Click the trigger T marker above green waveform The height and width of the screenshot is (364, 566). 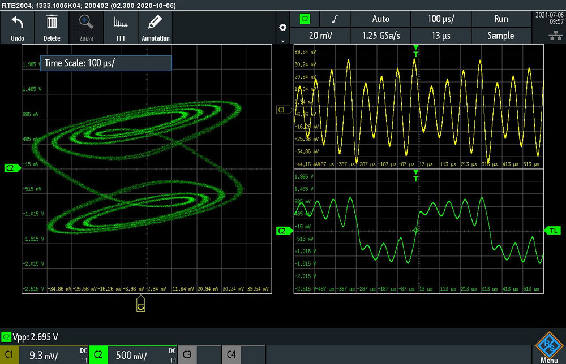416,176
